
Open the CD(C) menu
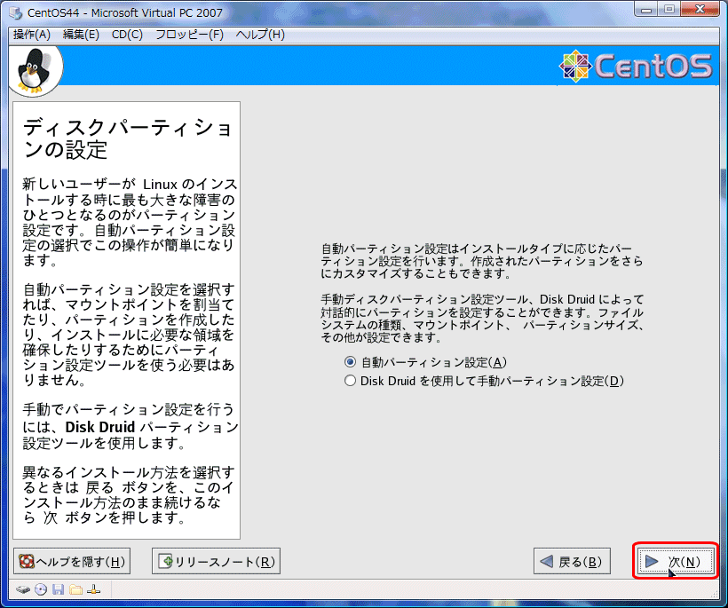[127, 35]
